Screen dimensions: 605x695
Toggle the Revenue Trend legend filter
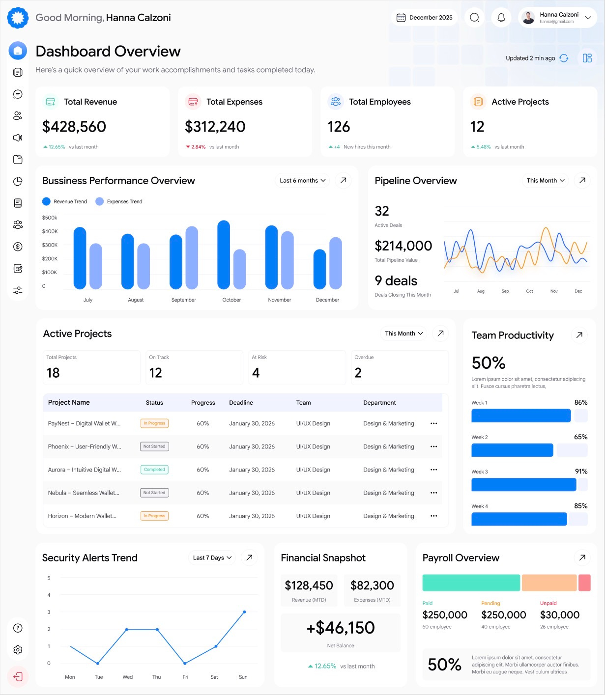[64, 201]
